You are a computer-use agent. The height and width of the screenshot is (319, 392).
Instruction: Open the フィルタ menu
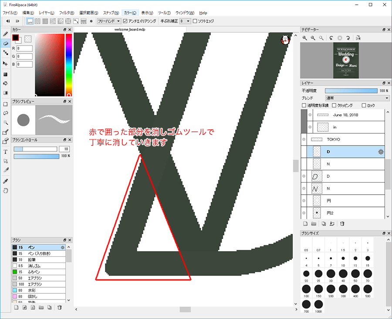66,13
